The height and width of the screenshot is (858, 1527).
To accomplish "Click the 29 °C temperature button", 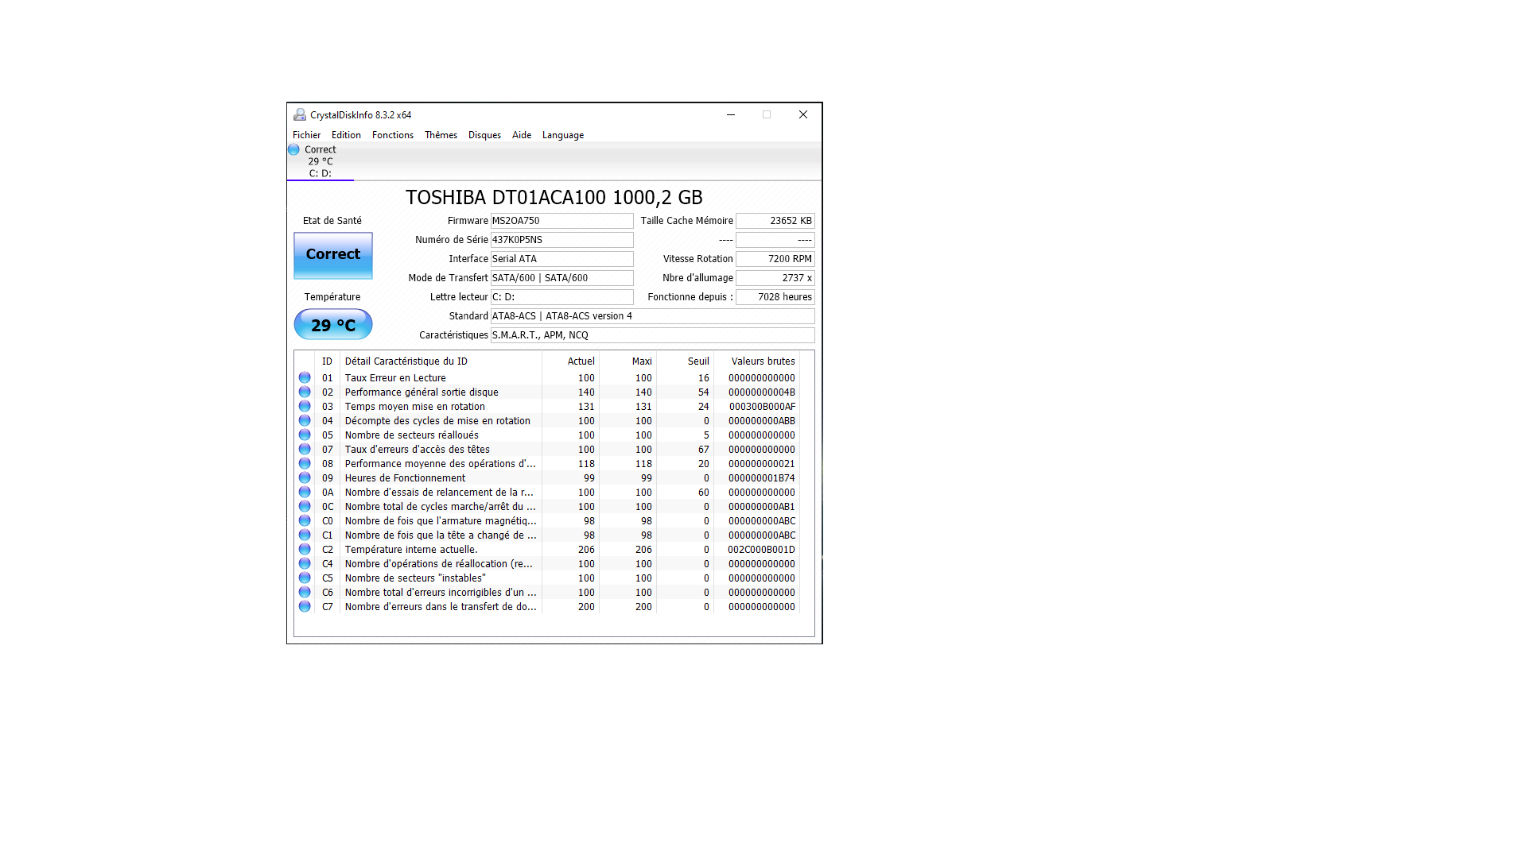I will coord(333,325).
